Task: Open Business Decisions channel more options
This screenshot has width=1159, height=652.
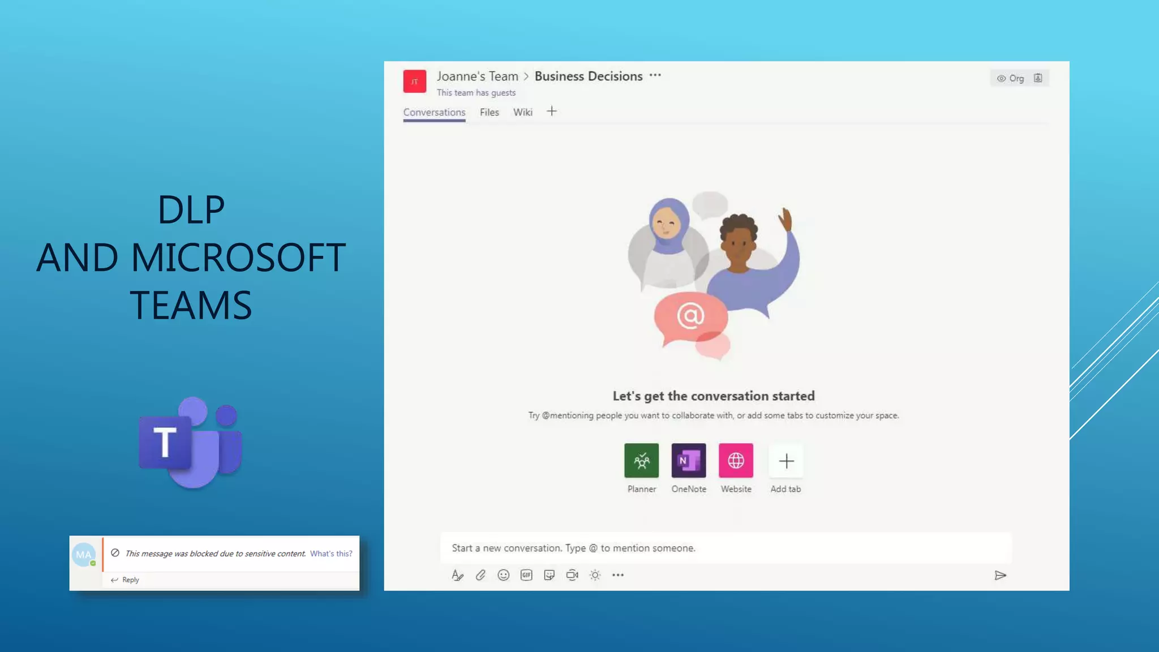Action: [655, 75]
